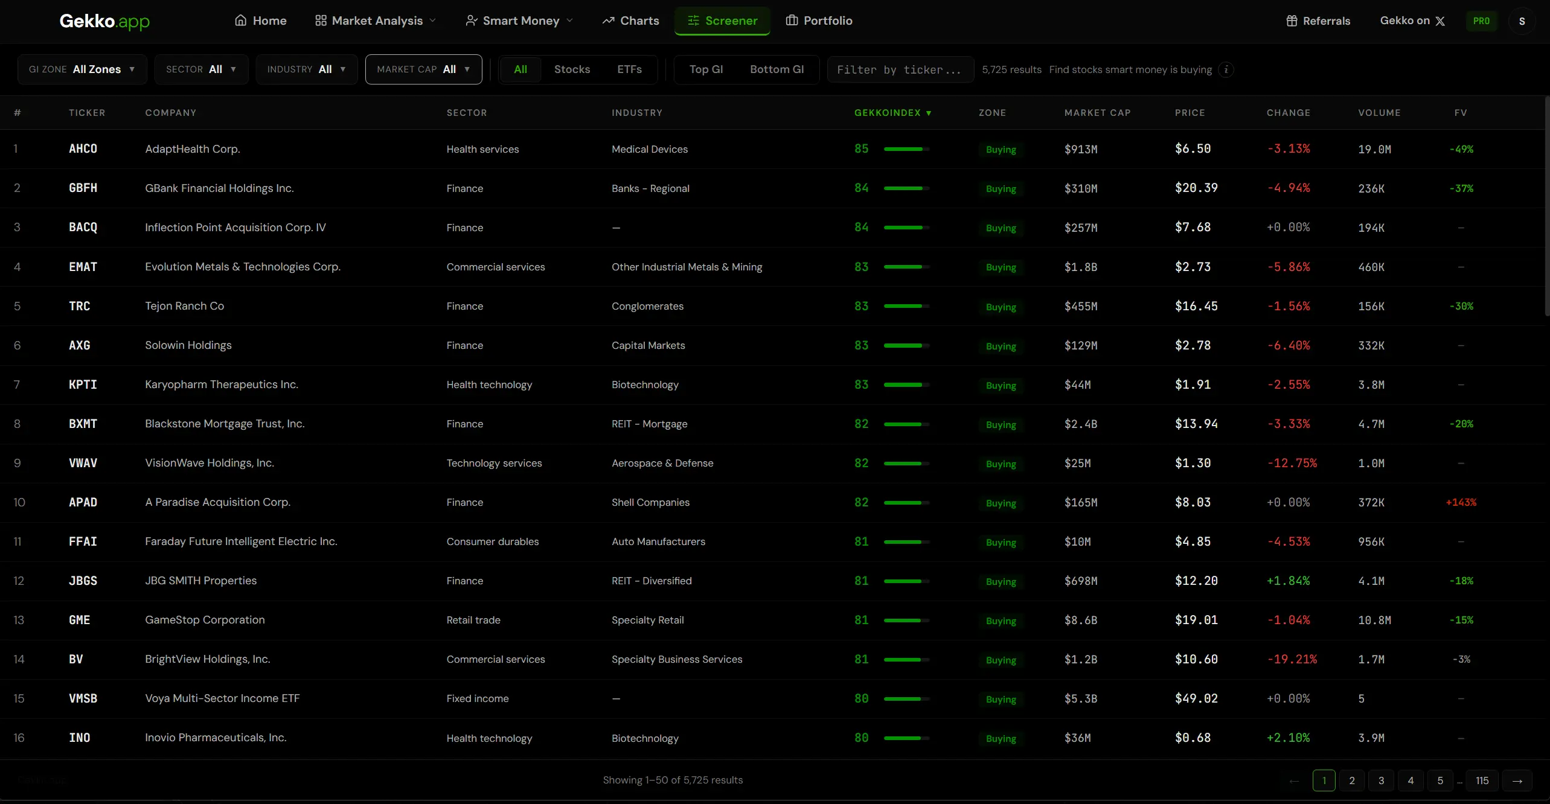Image resolution: width=1550 pixels, height=804 pixels.
Task: Click the AHCO GekkoIndex progress bar
Action: (906, 149)
